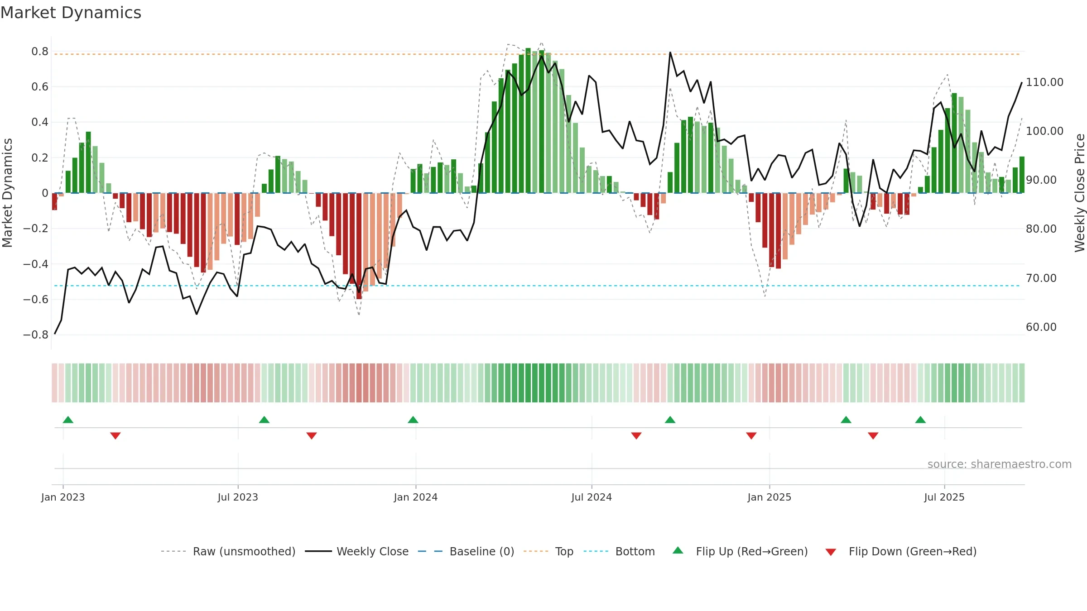Click the first flip-down marker in early 2023
The width and height of the screenshot is (1087, 611).
[x=115, y=435]
